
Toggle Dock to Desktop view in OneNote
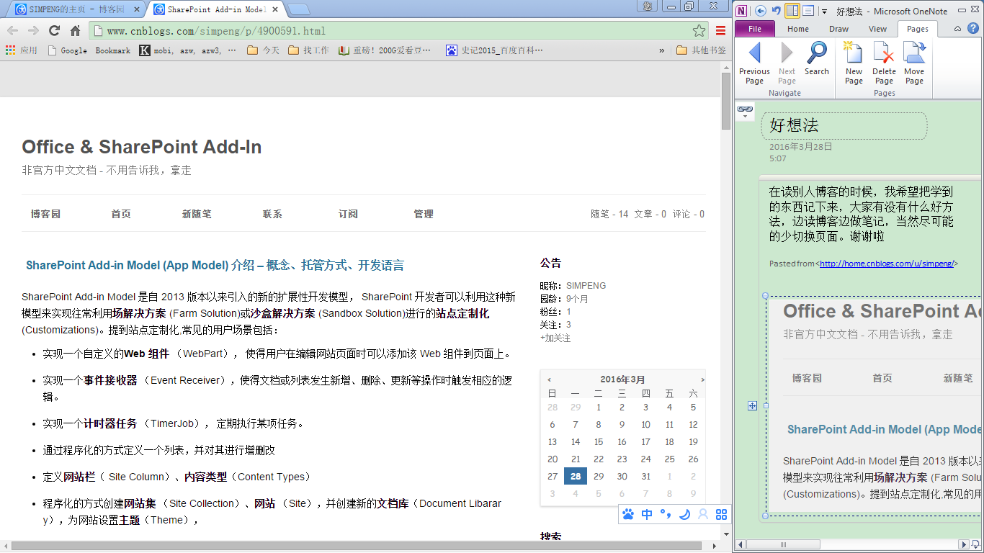792,11
